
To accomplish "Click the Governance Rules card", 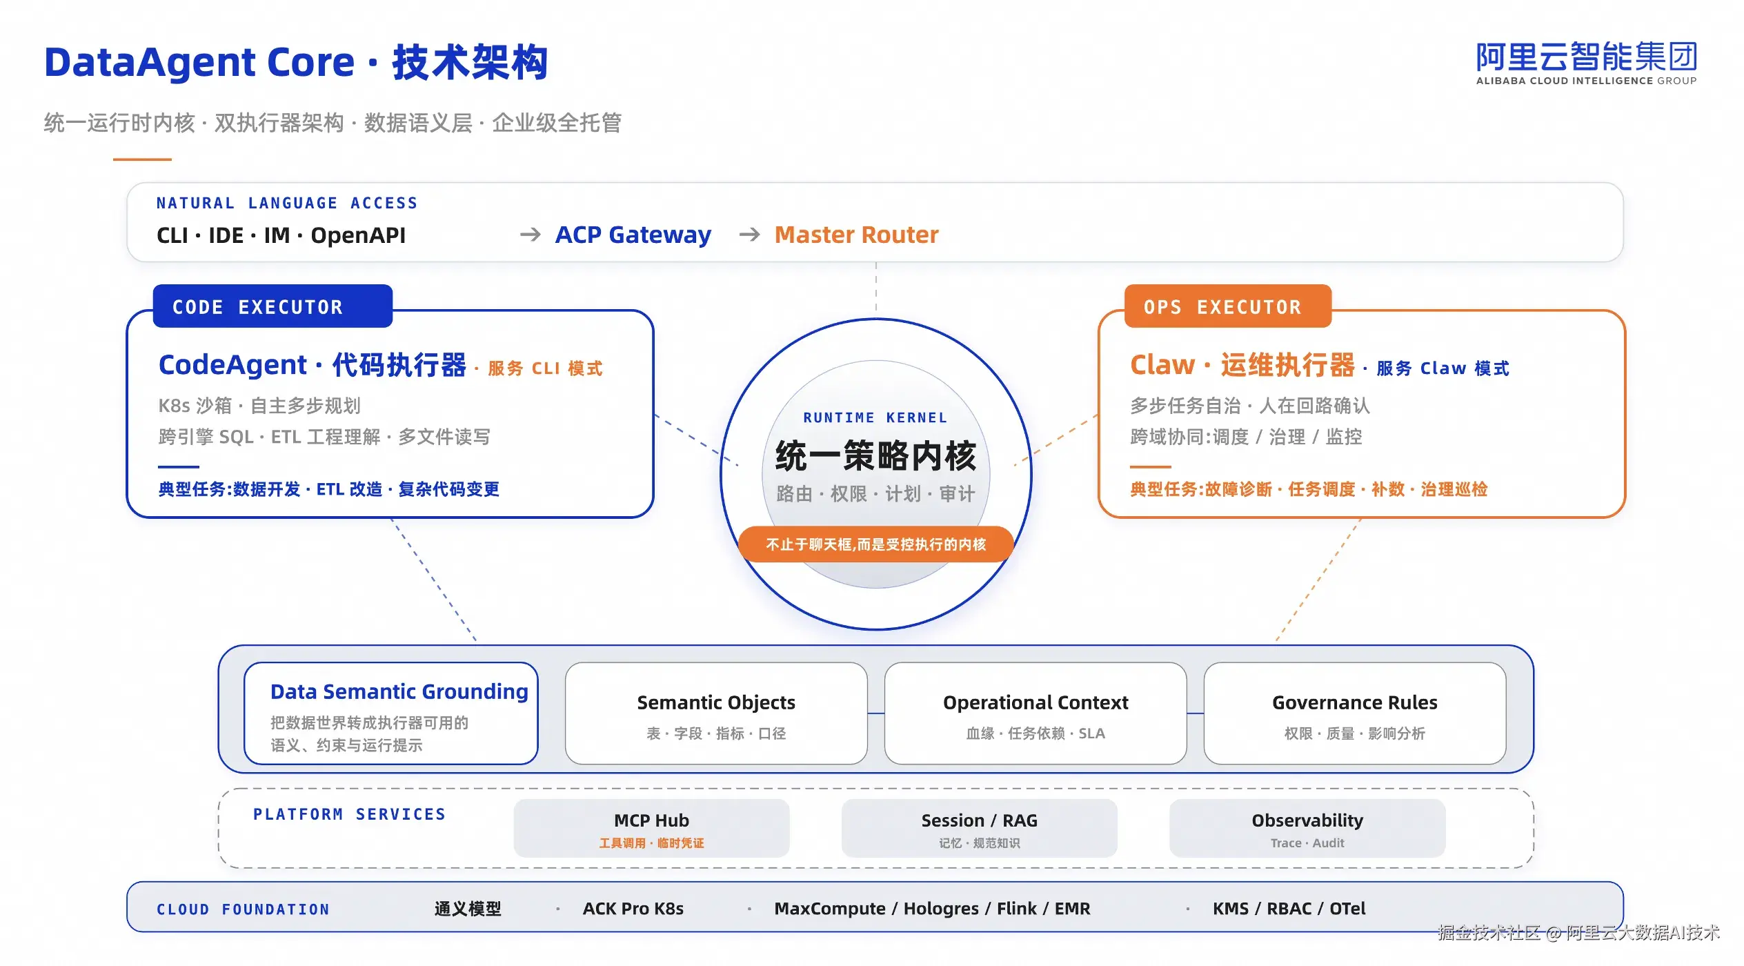I will click(x=1355, y=713).
